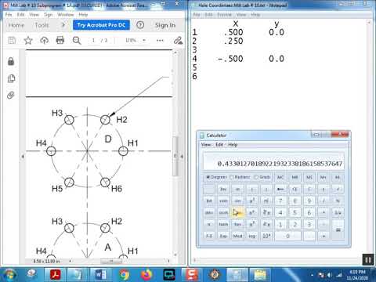Screen dimensions: 376x282
Task: Click the network signal icon in system tray
Action: pos(339,275)
